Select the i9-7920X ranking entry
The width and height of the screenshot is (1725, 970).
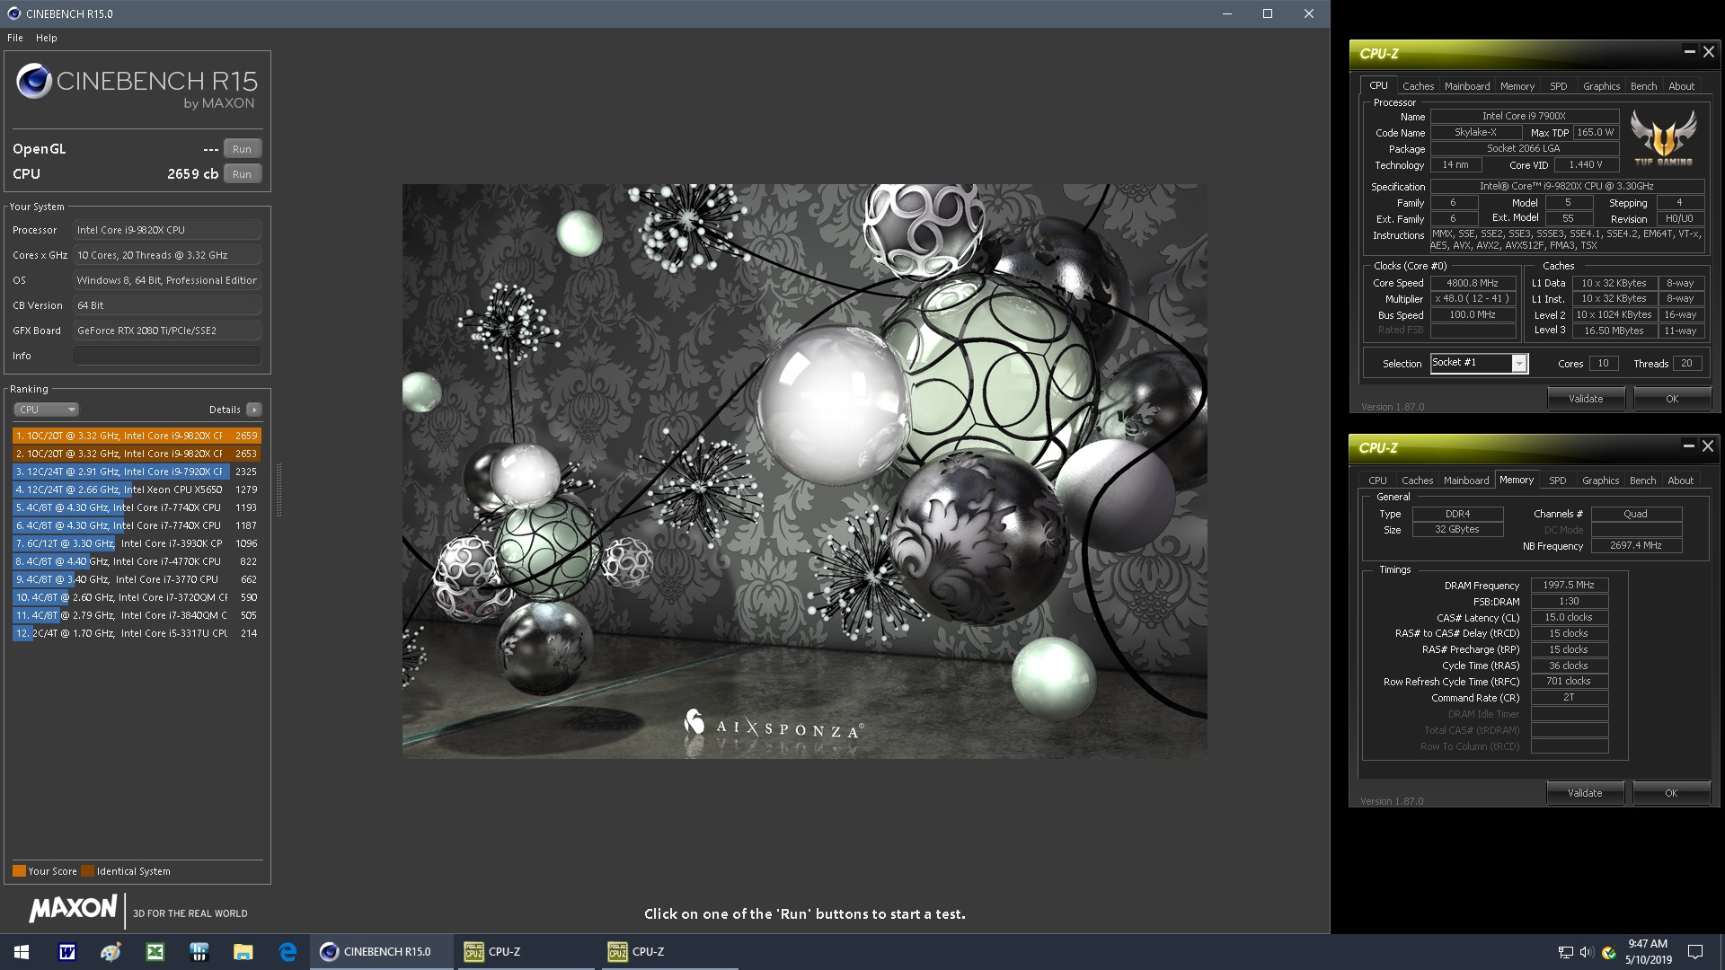click(137, 472)
